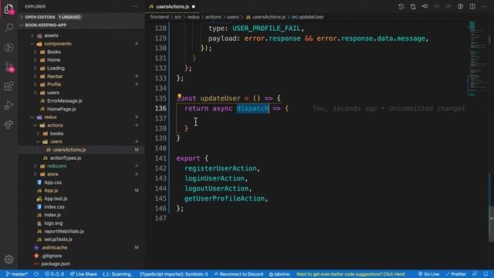Click the timeline history icon in editor toolbar
Screen dimensions: 494x278
[x=401, y=7]
